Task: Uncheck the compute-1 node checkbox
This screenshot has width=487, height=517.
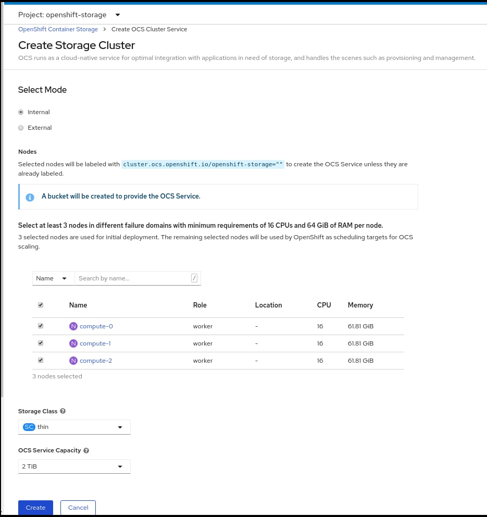Action: [41, 343]
